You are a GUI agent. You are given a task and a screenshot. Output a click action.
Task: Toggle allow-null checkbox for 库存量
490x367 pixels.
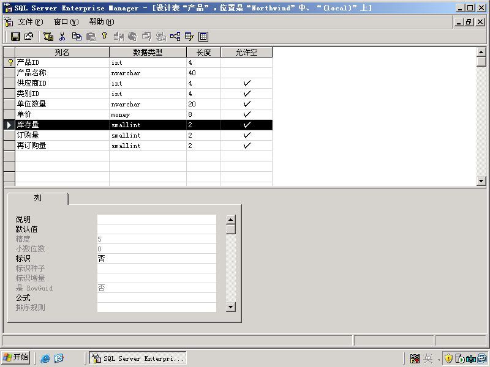247,125
